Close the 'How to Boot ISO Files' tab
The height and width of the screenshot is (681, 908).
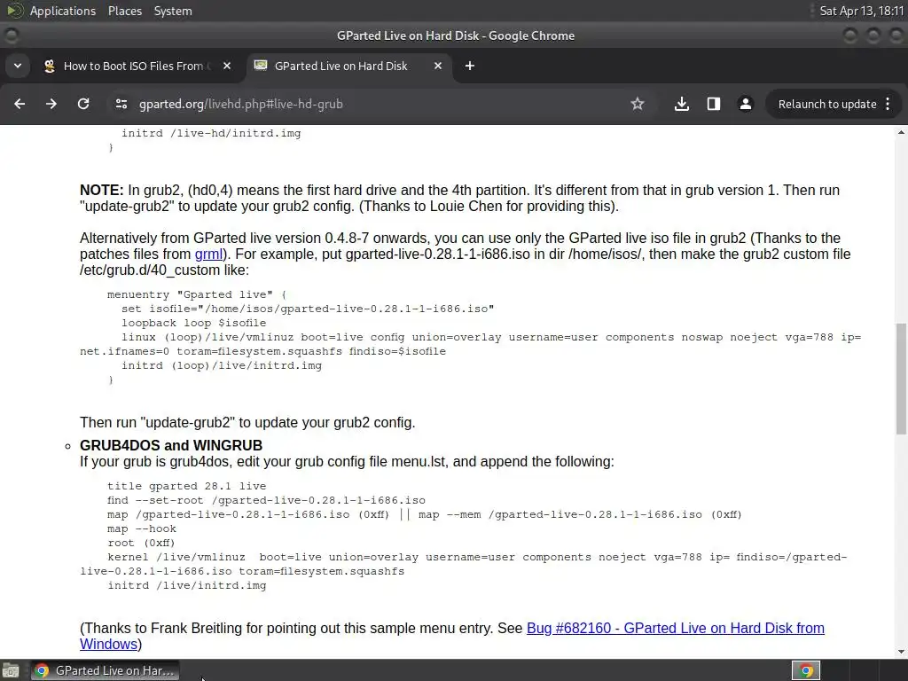227,66
